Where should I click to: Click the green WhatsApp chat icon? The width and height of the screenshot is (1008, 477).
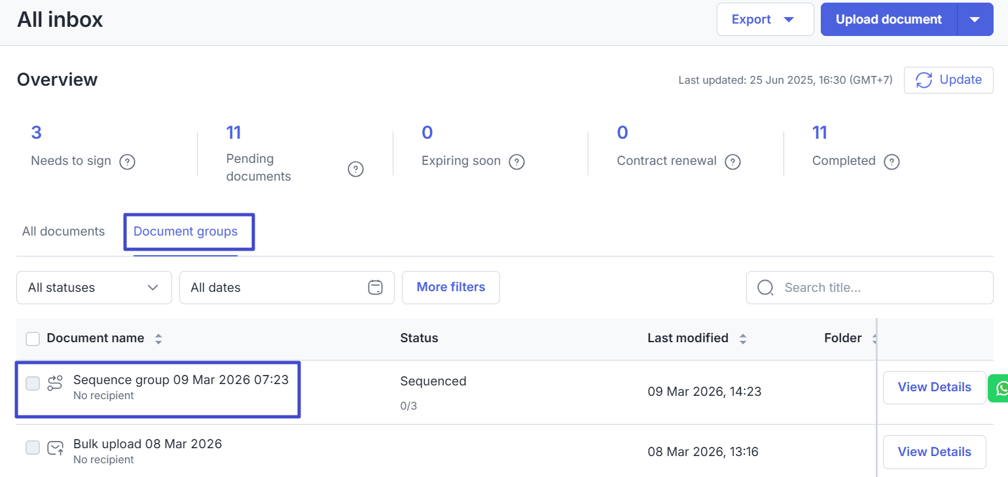click(1000, 389)
